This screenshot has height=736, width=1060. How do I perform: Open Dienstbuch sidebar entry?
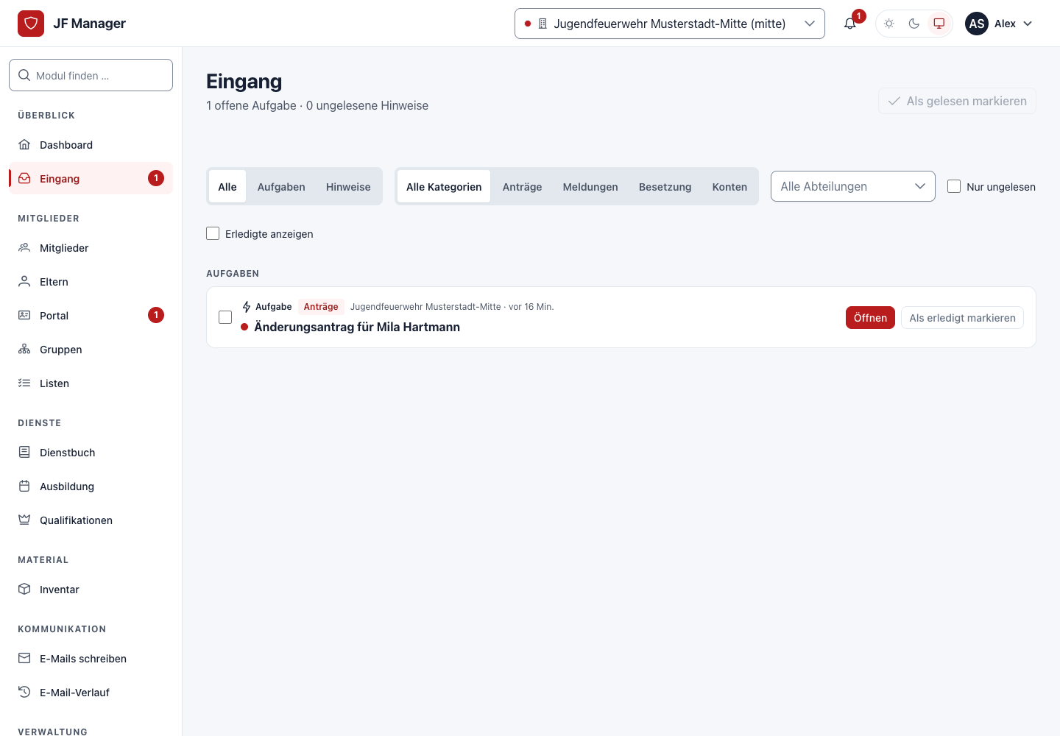91,453
